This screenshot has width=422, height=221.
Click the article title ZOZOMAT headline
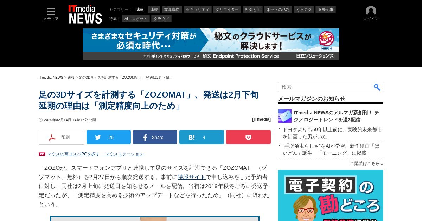(x=149, y=100)
